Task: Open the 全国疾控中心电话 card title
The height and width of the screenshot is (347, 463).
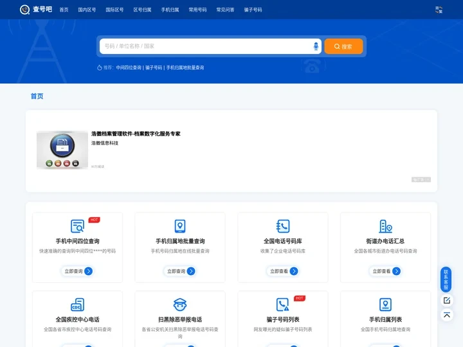Action: (78, 319)
